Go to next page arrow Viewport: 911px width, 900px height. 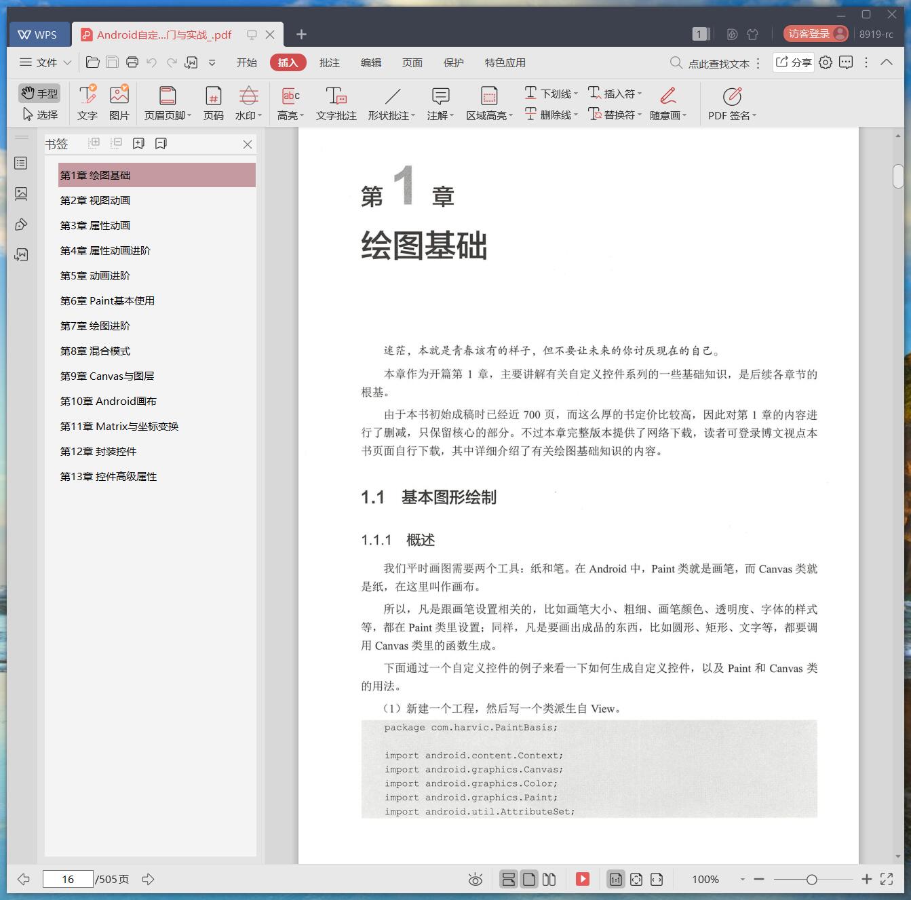coord(148,879)
